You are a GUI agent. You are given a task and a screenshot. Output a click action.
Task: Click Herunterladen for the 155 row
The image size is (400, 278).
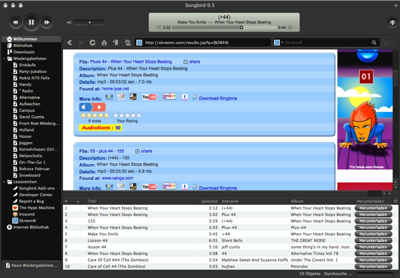point(373,221)
